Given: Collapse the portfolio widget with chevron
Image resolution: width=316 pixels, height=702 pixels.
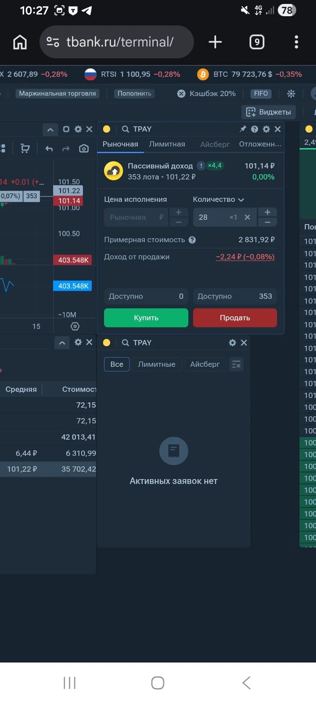Looking at the screenshot, I should point(62,343).
